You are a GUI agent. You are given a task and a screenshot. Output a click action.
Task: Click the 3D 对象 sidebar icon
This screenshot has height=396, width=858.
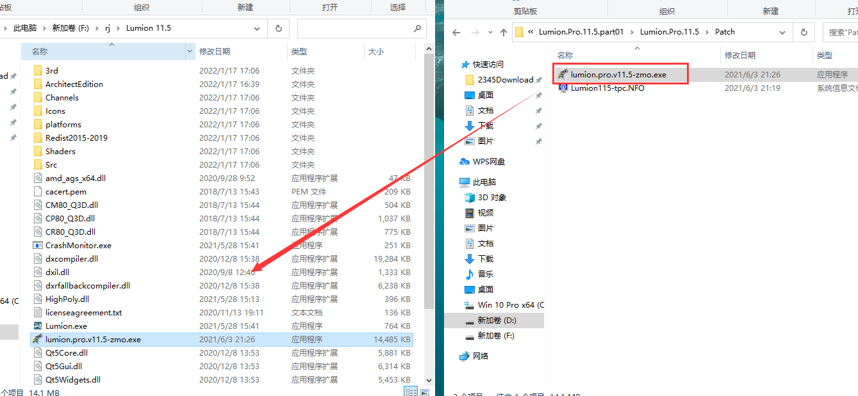coord(470,198)
